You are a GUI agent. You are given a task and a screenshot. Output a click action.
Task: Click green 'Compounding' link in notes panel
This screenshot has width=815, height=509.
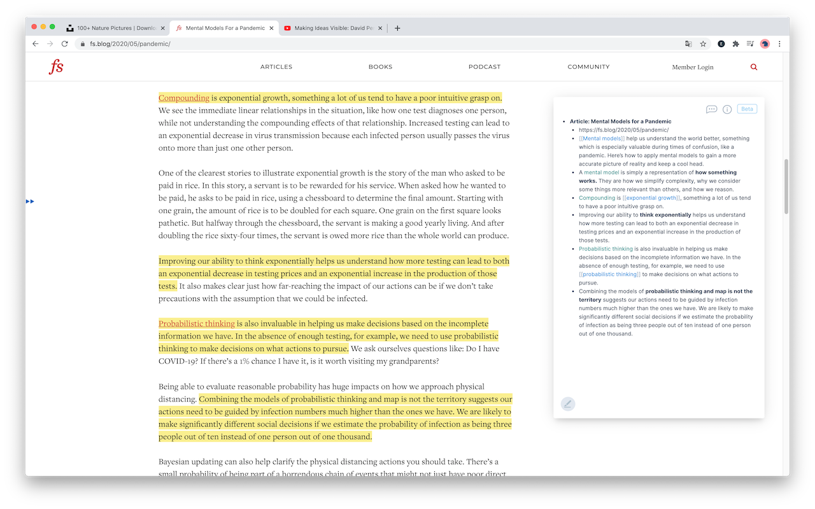pos(597,198)
